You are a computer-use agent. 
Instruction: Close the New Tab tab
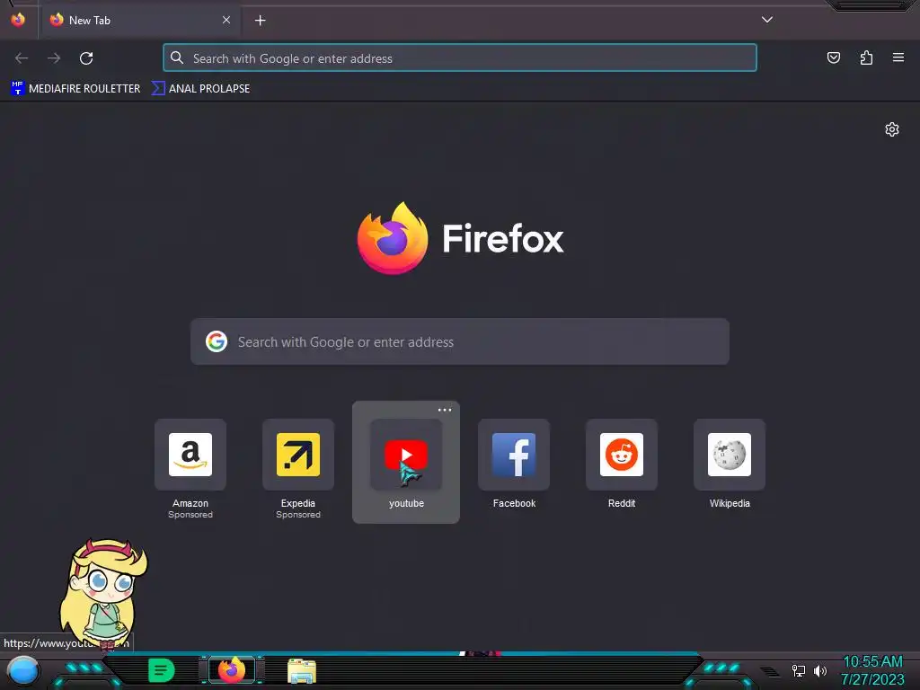click(226, 20)
